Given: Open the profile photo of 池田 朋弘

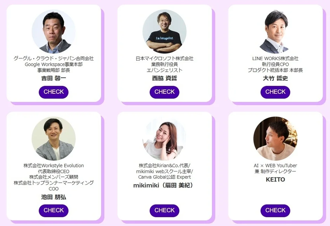Looking at the screenshot, I should tap(53, 138).
